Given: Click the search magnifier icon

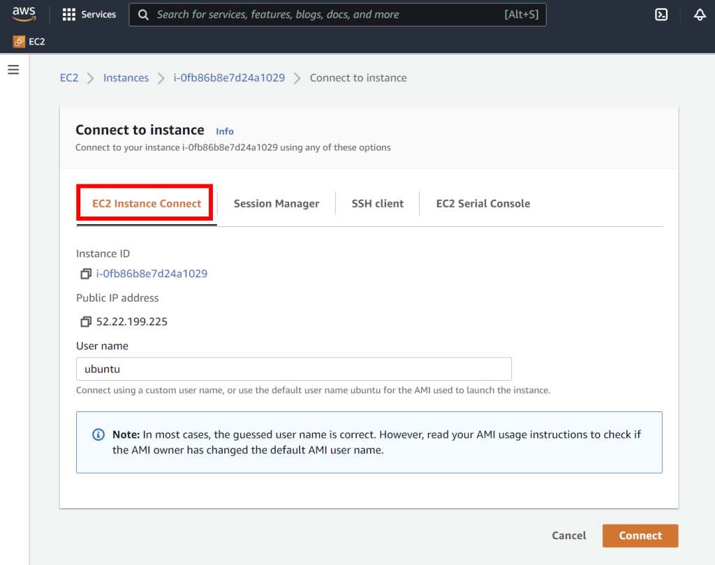Looking at the screenshot, I should [143, 15].
